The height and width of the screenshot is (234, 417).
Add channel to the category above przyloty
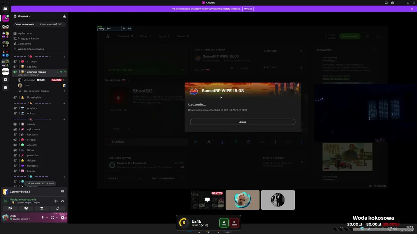pos(64,103)
